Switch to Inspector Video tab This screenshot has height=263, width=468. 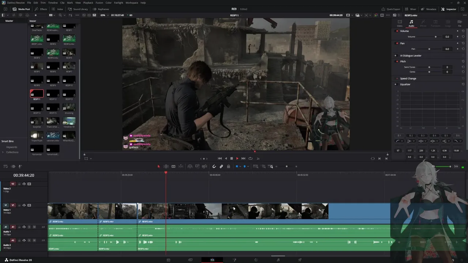[400, 23]
